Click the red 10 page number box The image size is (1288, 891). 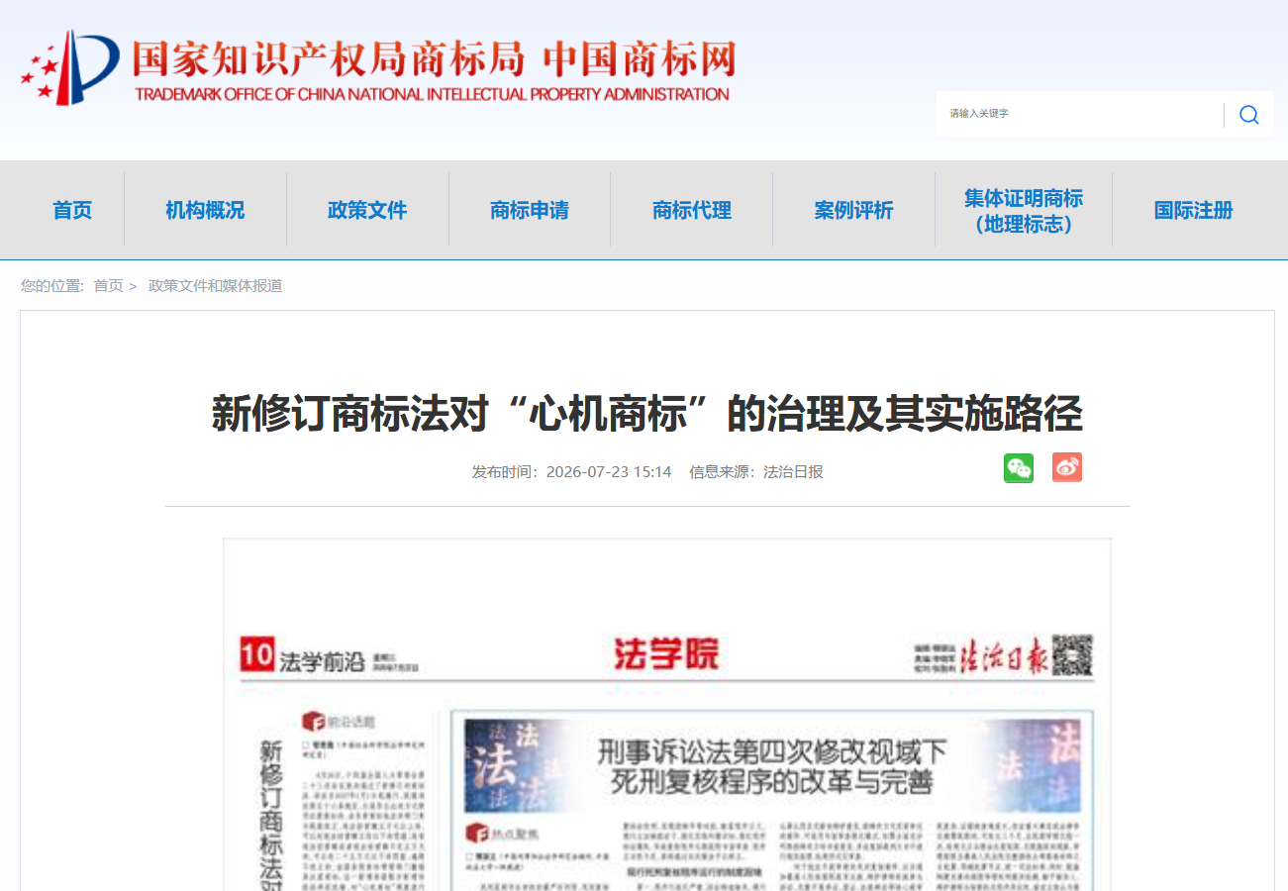click(x=255, y=655)
